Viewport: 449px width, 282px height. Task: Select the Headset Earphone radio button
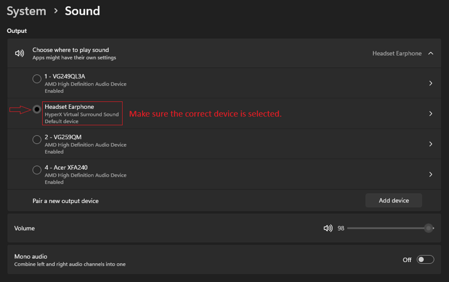click(37, 109)
